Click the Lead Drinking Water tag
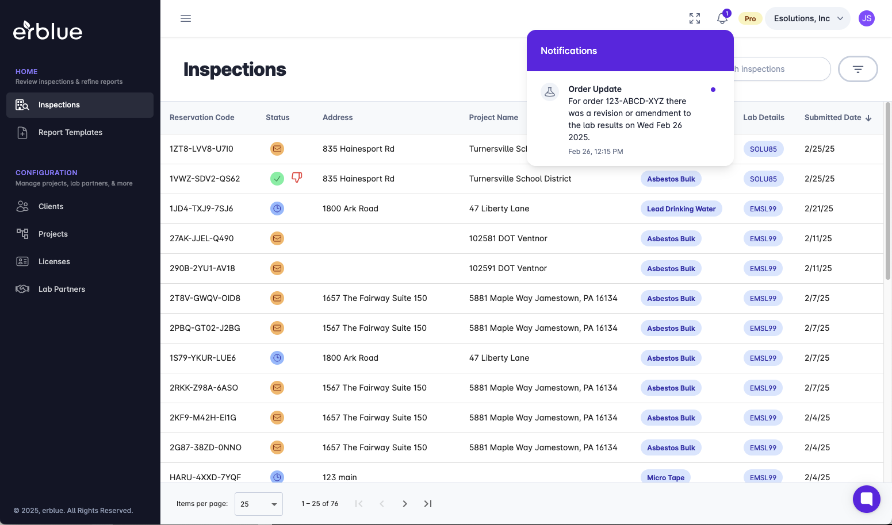 coord(681,209)
